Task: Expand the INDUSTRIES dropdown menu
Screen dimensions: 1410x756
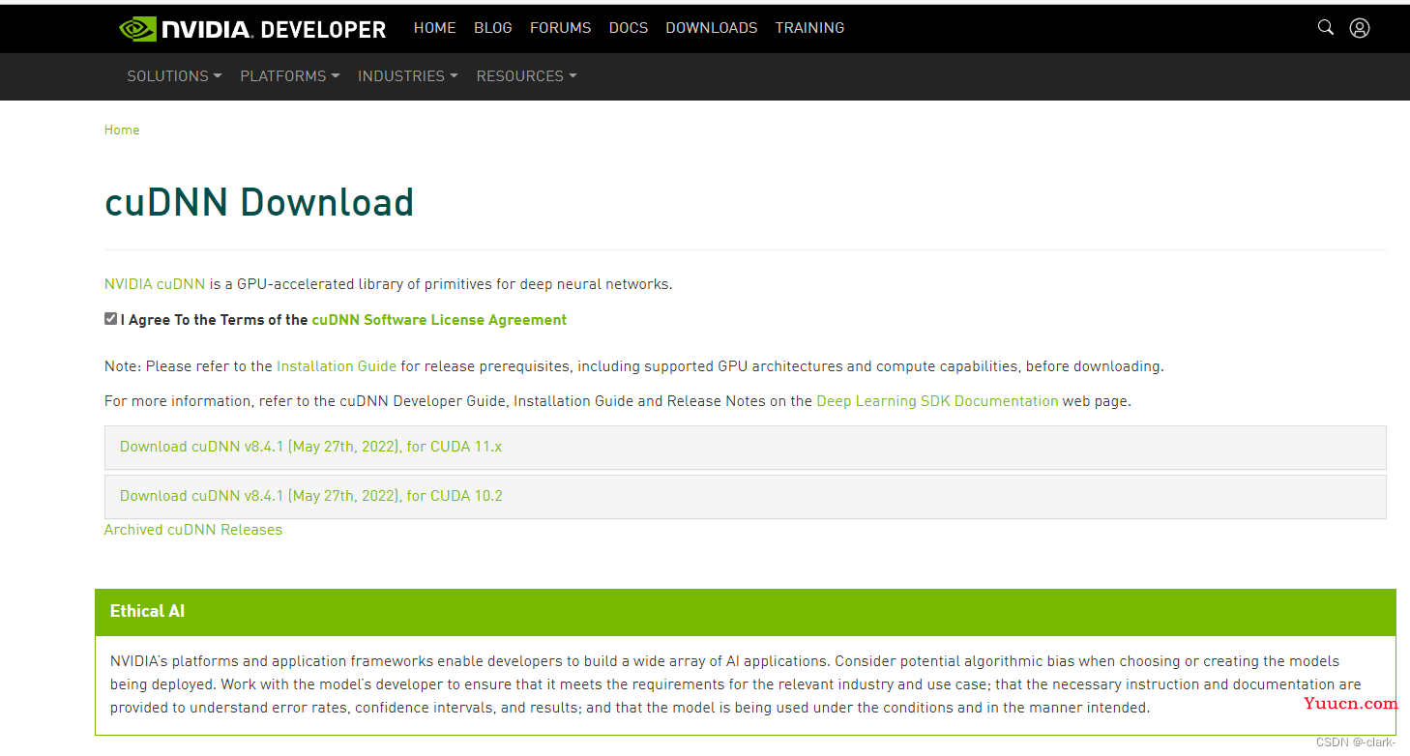Action: point(407,76)
